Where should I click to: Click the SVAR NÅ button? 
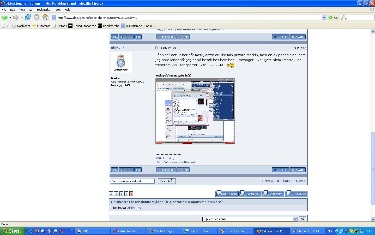(x=250, y=194)
